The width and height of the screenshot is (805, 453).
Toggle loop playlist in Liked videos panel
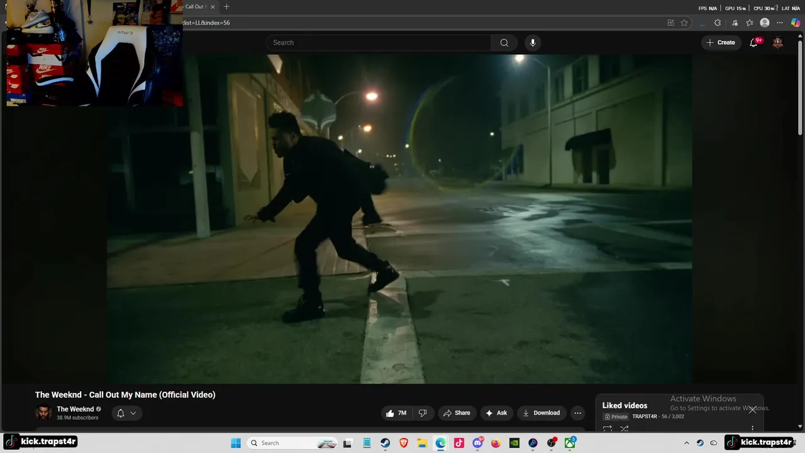[608, 429]
